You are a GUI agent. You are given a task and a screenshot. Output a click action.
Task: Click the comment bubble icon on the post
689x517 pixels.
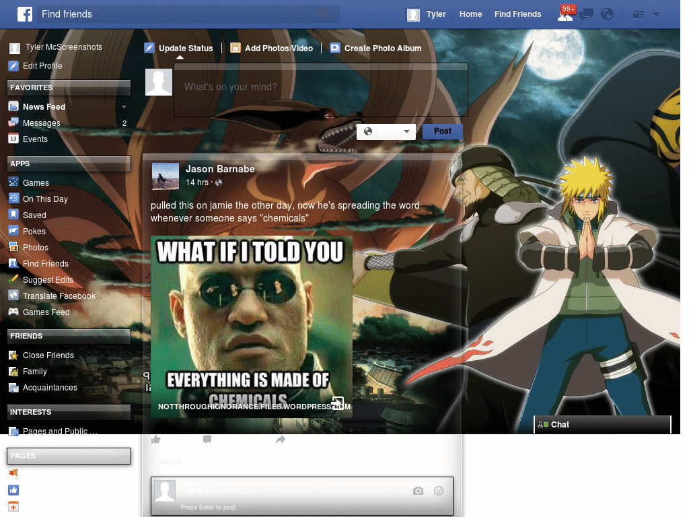click(207, 439)
